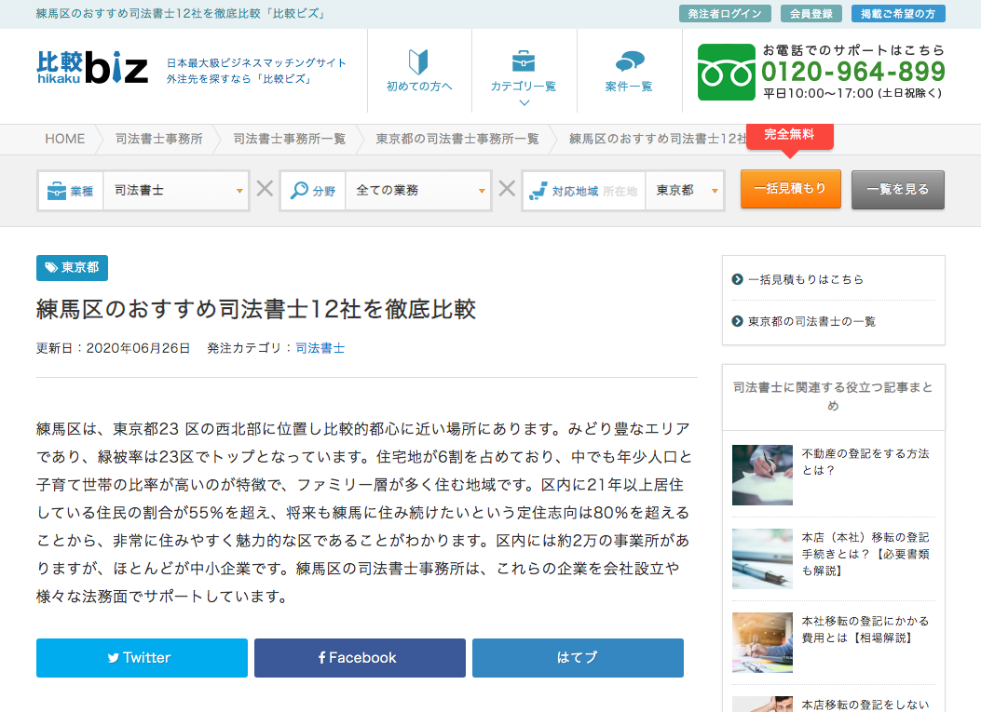The image size is (981, 712).
Task: Switch to 所在地 location option
Action: pyautogui.click(x=620, y=192)
